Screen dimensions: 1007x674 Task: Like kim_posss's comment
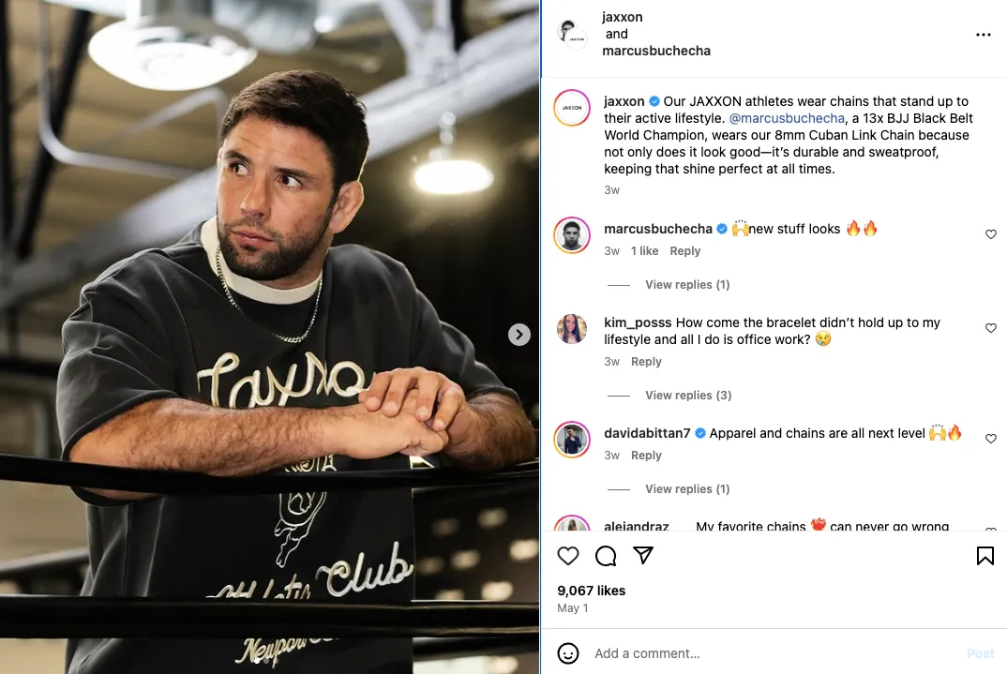click(990, 328)
